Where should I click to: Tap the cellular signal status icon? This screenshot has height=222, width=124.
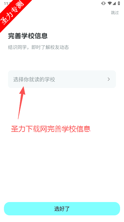tap(114, 3)
